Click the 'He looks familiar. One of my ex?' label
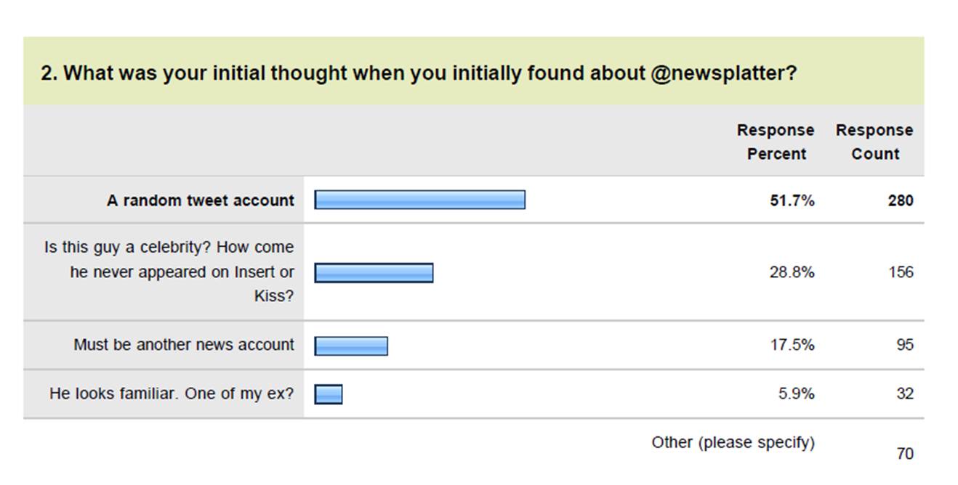This screenshot has height=485, width=958. [x=172, y=394]
